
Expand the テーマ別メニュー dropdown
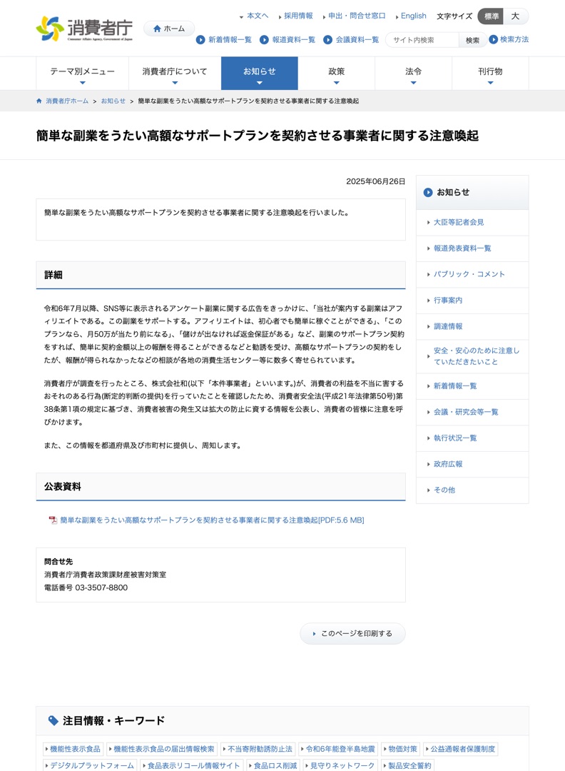[x=83, y=74]
